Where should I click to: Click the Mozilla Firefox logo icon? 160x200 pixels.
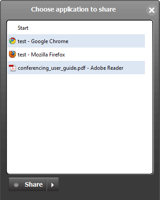(12, 54)
